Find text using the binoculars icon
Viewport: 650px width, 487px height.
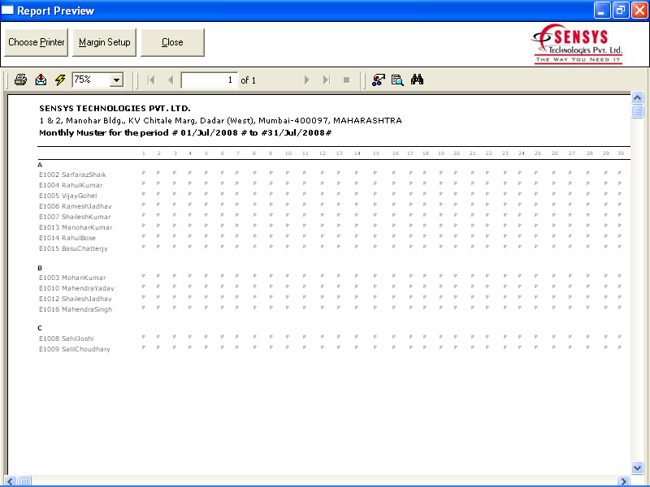(x=417, y=80)
